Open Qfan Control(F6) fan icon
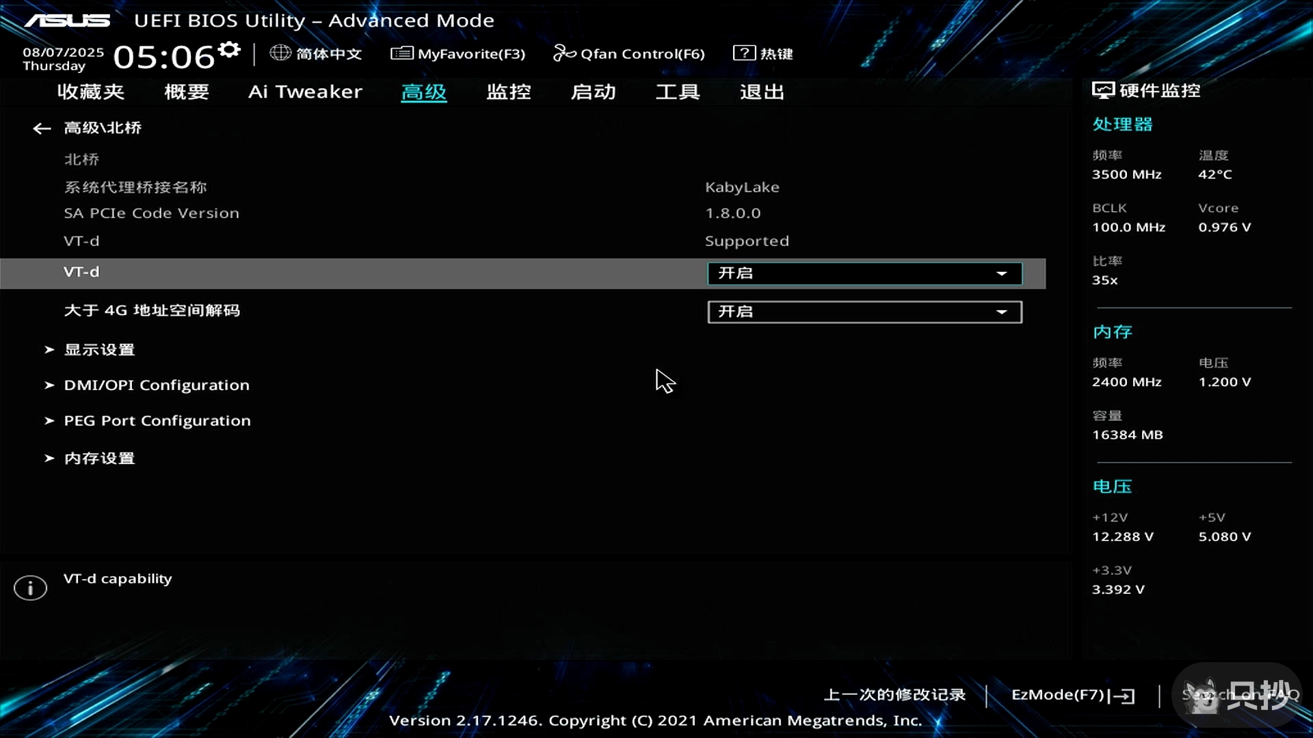Screen dimensions: 1313x738 (564, 53)
